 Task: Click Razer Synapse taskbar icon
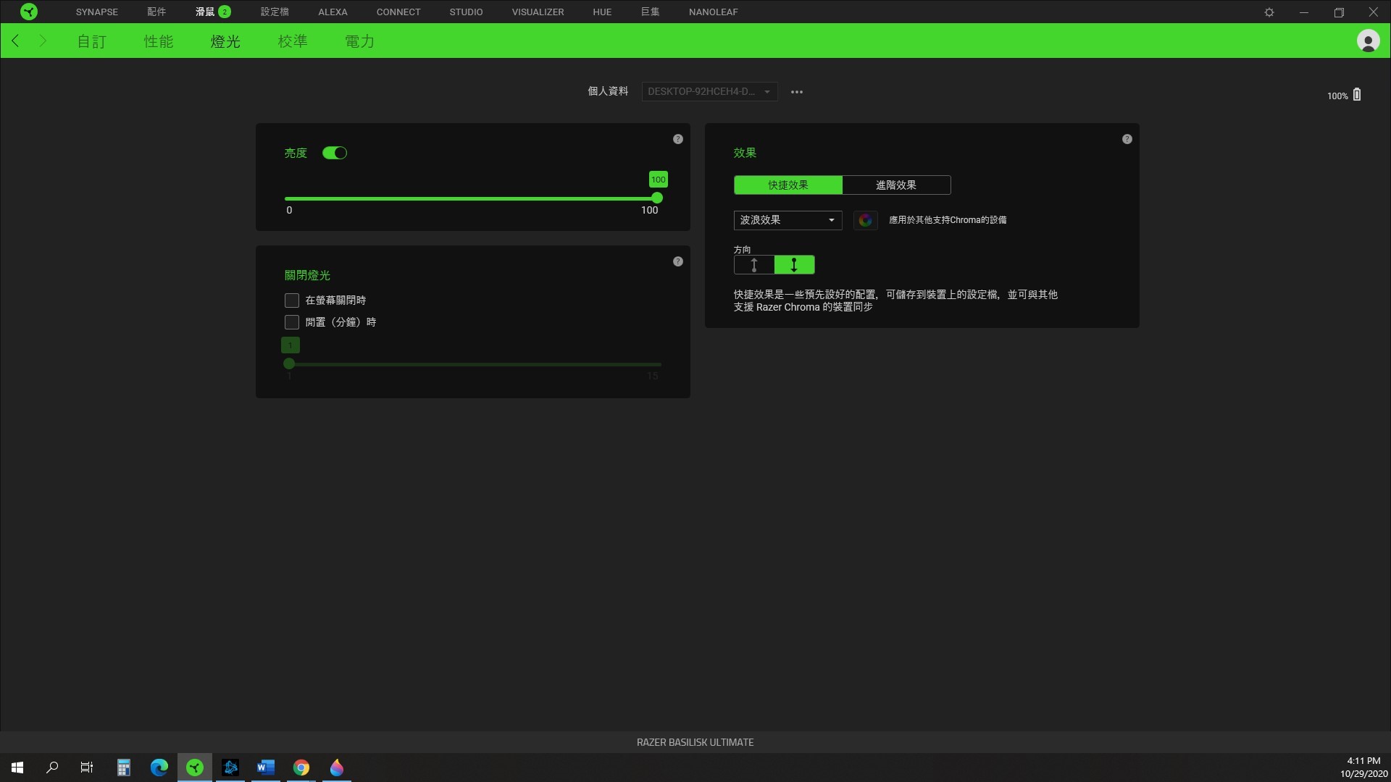click(x=195, y=767)
